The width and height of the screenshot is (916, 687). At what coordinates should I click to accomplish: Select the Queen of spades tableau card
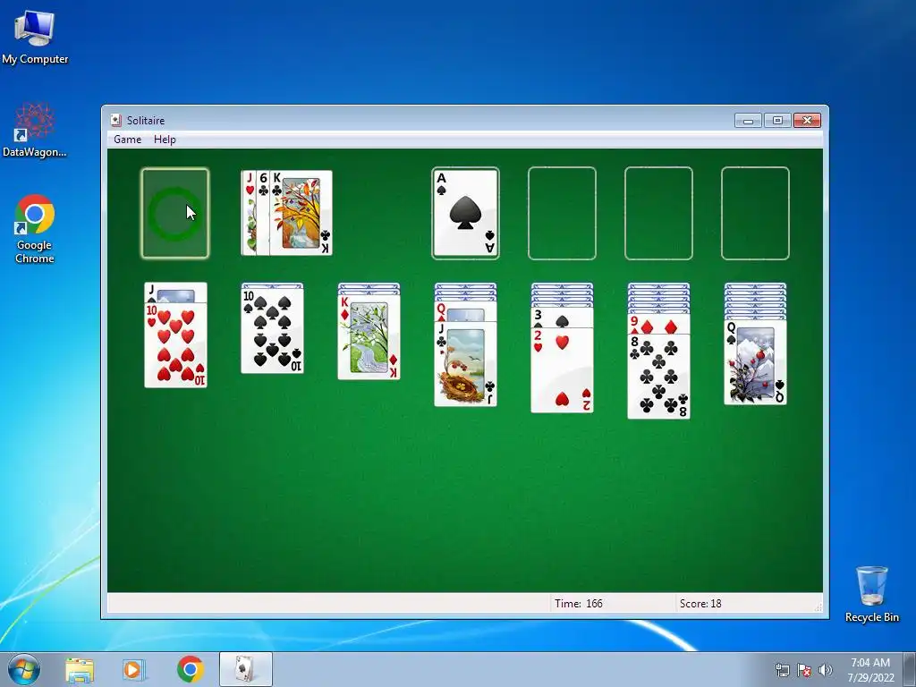(x=755, y=362)
